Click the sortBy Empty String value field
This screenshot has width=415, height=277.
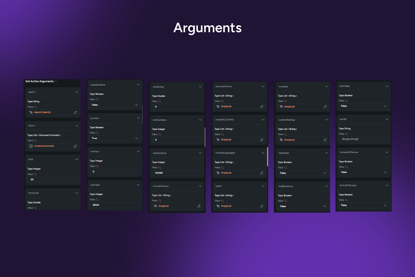[x=363, y=139]
